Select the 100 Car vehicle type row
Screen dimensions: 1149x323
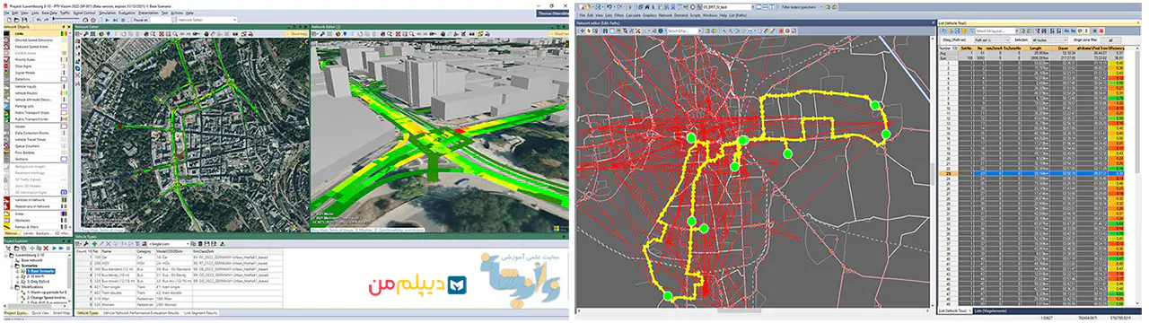coord(180,258)
